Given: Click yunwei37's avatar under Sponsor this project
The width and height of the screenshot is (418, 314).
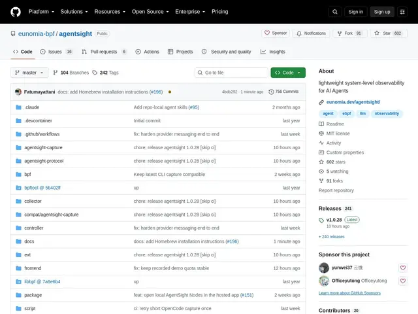Looking at the screenshot, I should pos(324,268).
